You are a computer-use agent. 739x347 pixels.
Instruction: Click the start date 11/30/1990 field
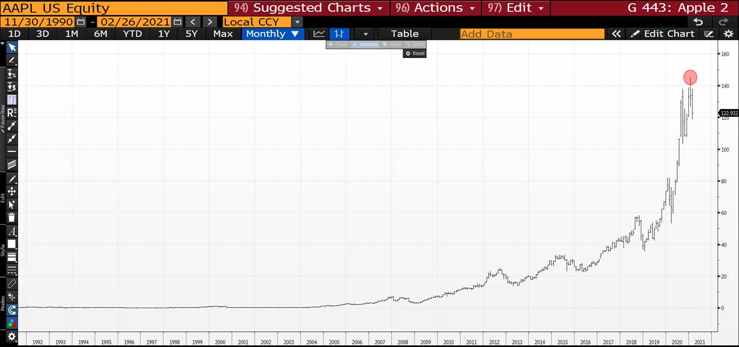click(38, 22)
